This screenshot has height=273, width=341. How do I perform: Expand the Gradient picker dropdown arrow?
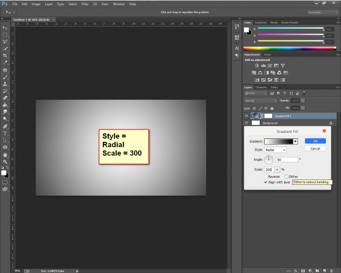295,141
